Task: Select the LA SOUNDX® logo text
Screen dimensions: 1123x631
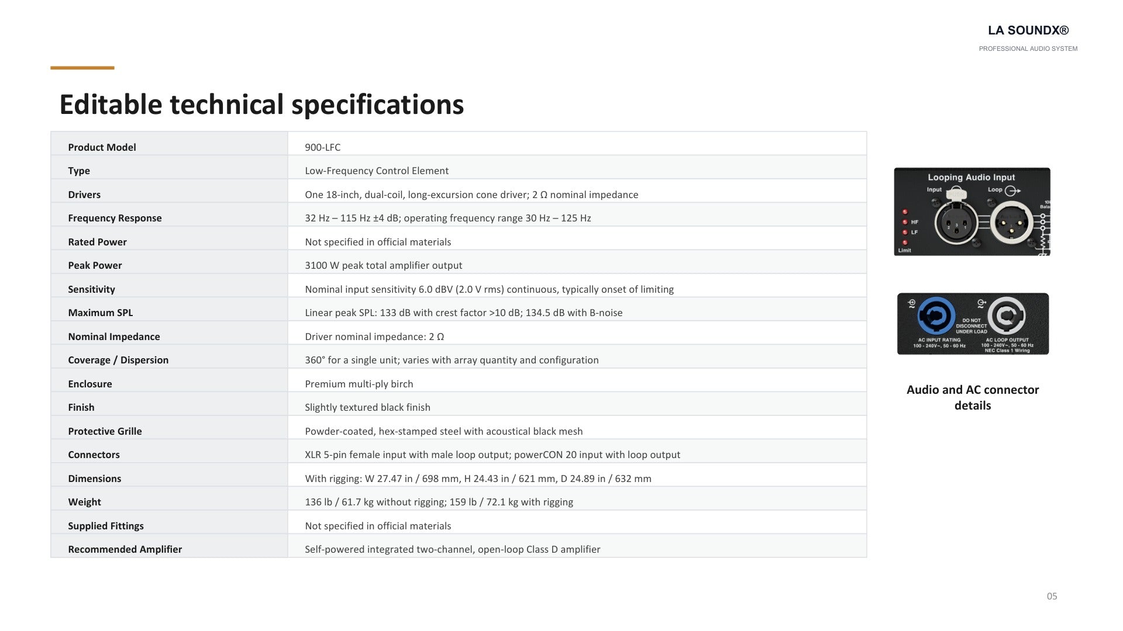Action: pos(1028,30)
